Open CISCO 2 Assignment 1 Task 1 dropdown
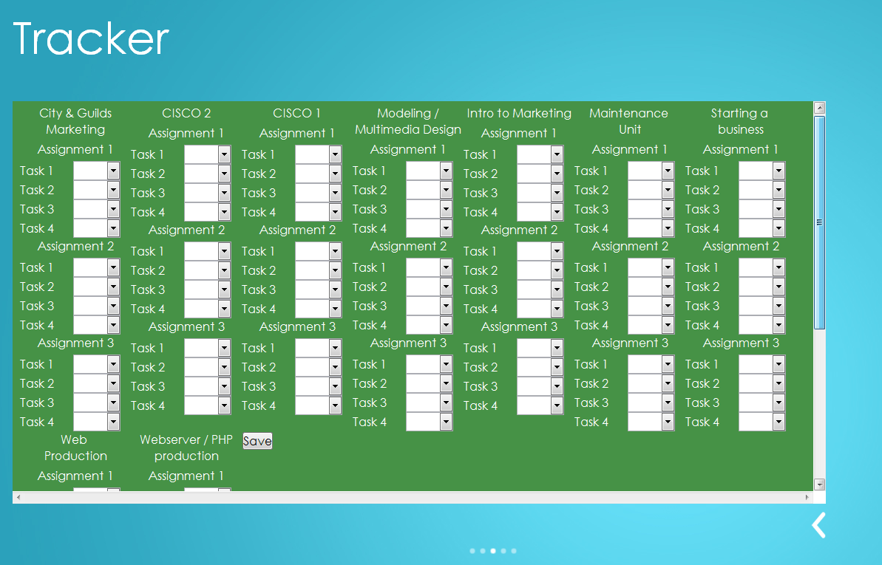The height and width of the screenshot is (565, 882). 207,154
